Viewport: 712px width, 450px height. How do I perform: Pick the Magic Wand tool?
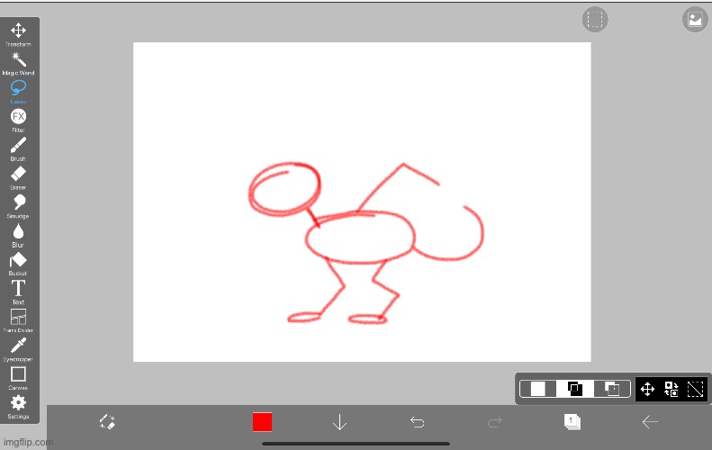[18, 60]
